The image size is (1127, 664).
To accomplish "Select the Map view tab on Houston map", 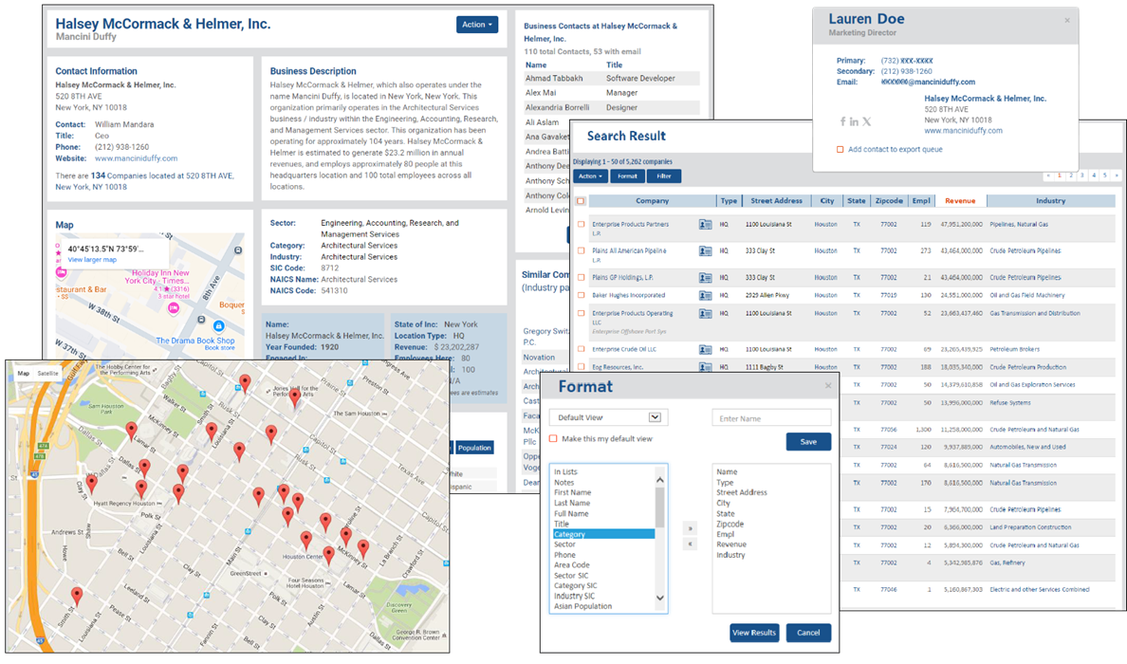I will point(24,374).
